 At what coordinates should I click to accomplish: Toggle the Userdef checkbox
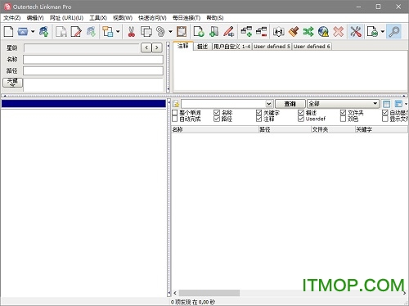tap(301, 119)
